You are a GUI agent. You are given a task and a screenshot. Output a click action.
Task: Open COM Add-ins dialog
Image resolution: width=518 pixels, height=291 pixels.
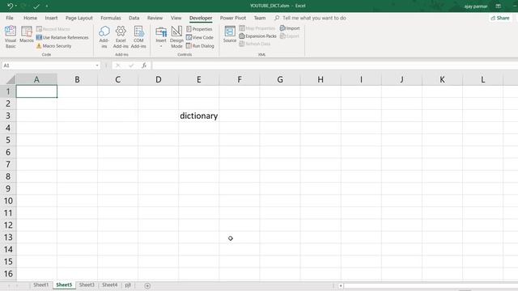(138, 36)
